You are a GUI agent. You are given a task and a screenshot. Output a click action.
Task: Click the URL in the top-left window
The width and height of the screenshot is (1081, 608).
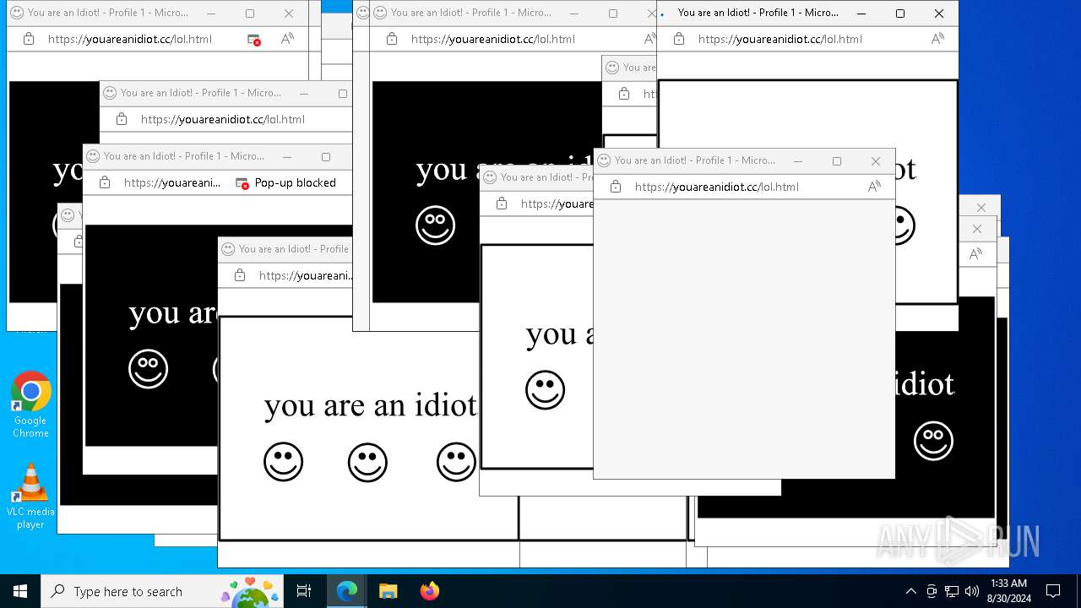(x=130, y=39)
